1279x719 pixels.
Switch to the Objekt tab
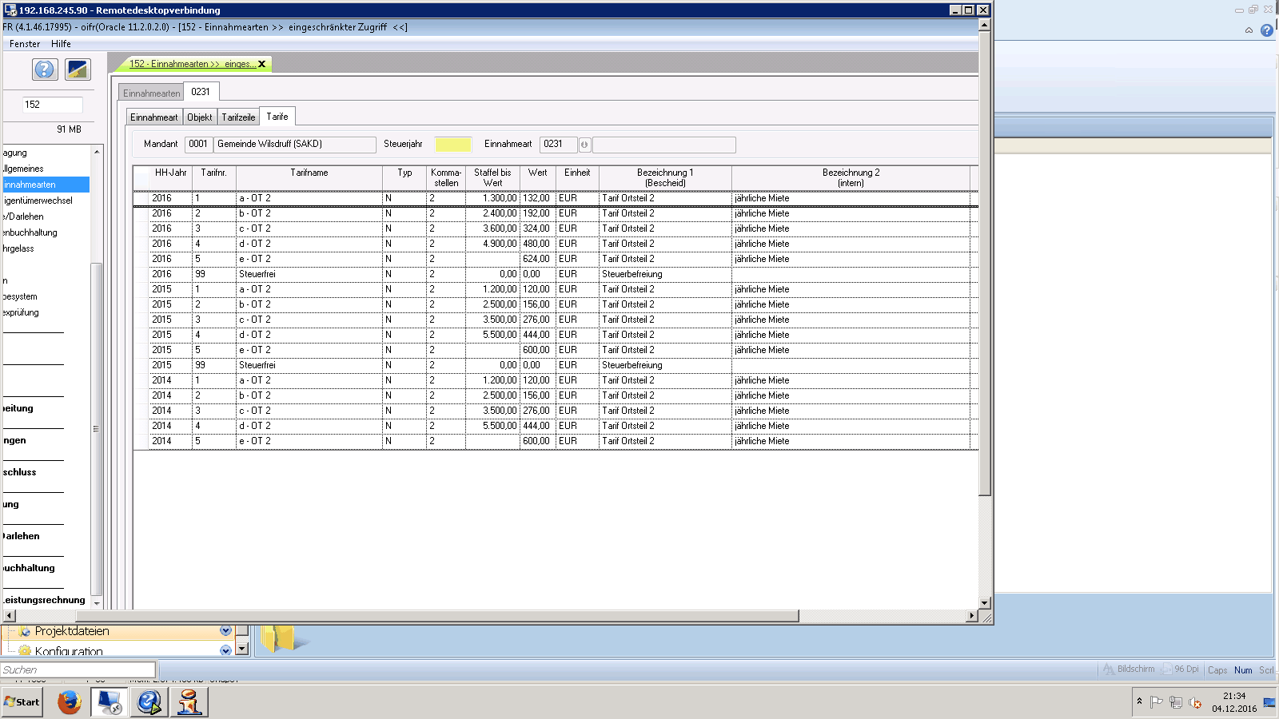[200, 117]
